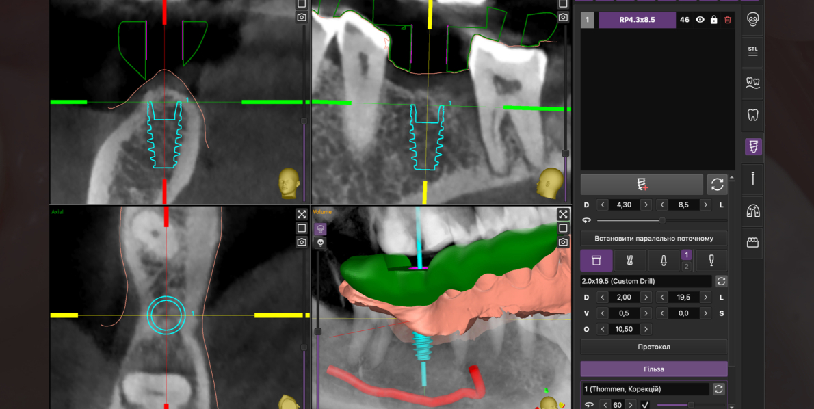The image size is (814, 409).
Task: Toggle visibility of implant RP4.3x8.5
Action: (x=700, y=20)
